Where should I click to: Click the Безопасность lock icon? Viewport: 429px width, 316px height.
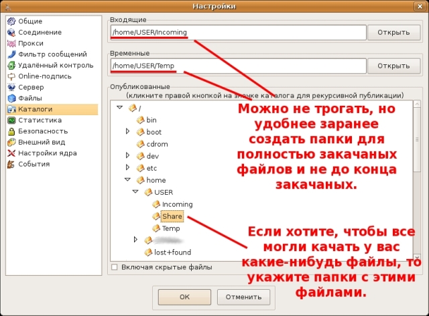click(11, 131)
